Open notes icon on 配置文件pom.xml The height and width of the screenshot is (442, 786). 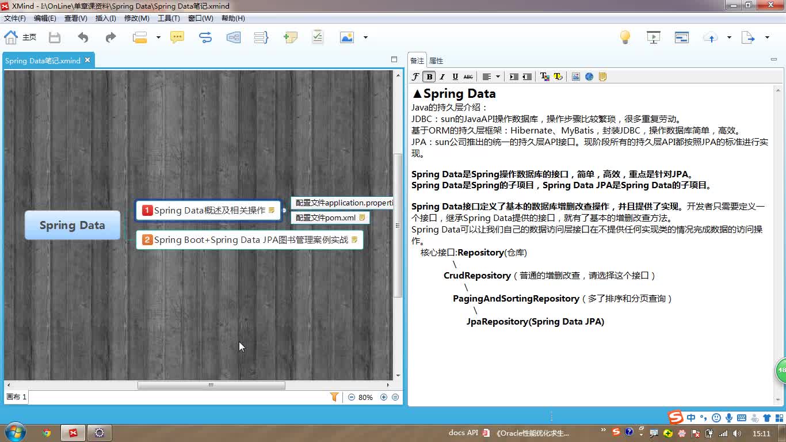(362, 218)
